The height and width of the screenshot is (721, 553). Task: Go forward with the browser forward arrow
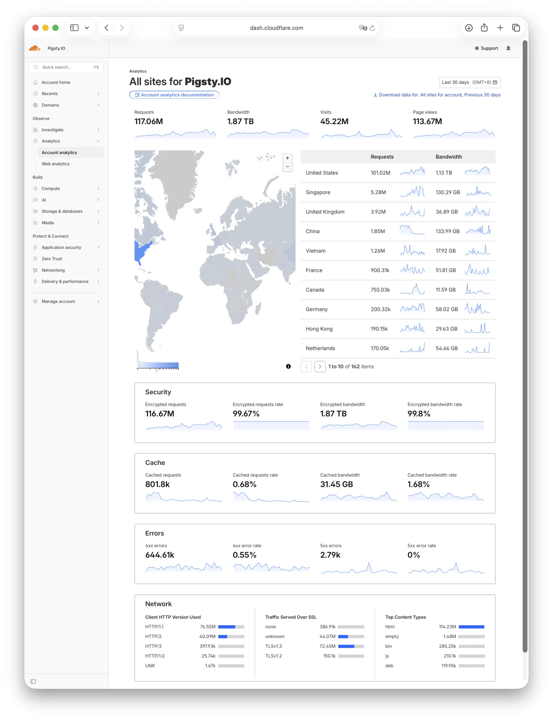pyautogui.click(x=122, y=28)
